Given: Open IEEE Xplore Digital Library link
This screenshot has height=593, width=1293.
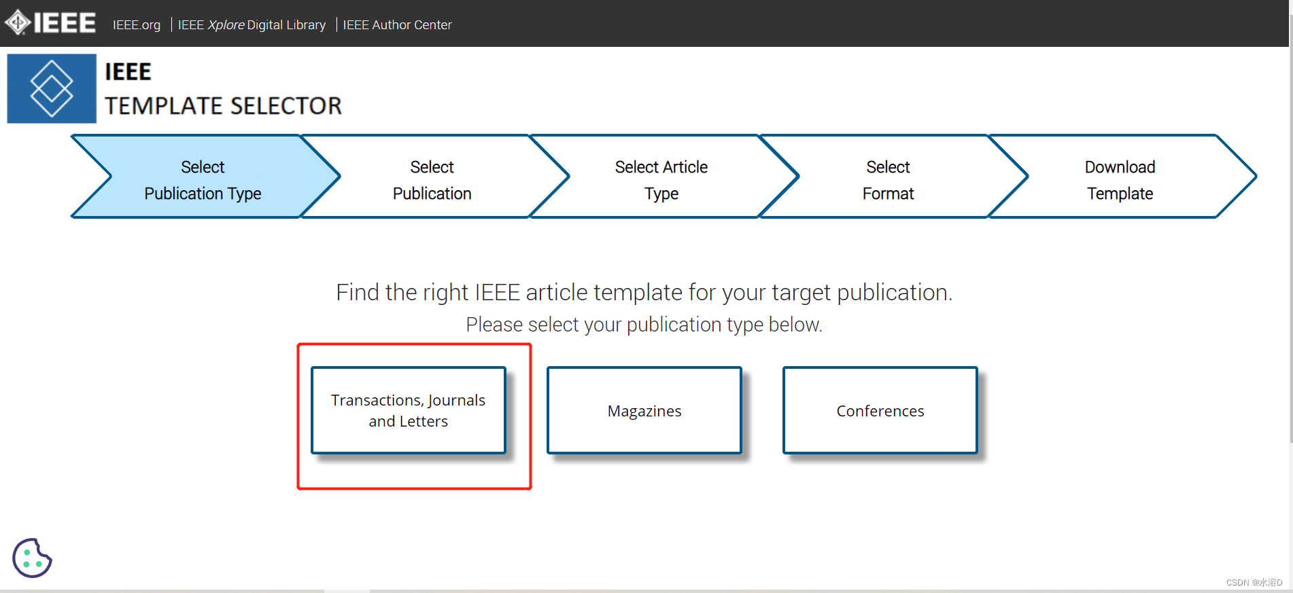Looking at the screenshot, I should click(x=252, y=25).
